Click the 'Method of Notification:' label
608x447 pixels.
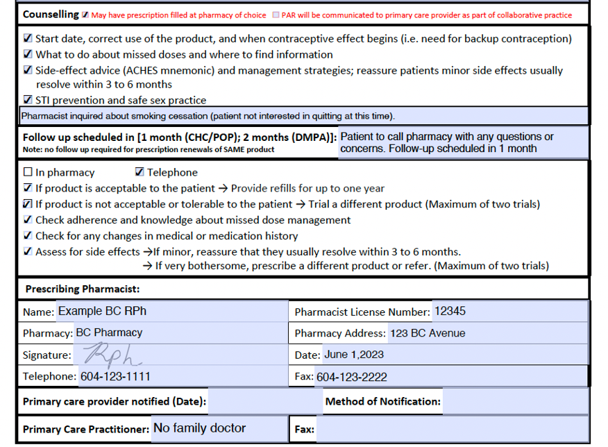[x=382, y=401]
